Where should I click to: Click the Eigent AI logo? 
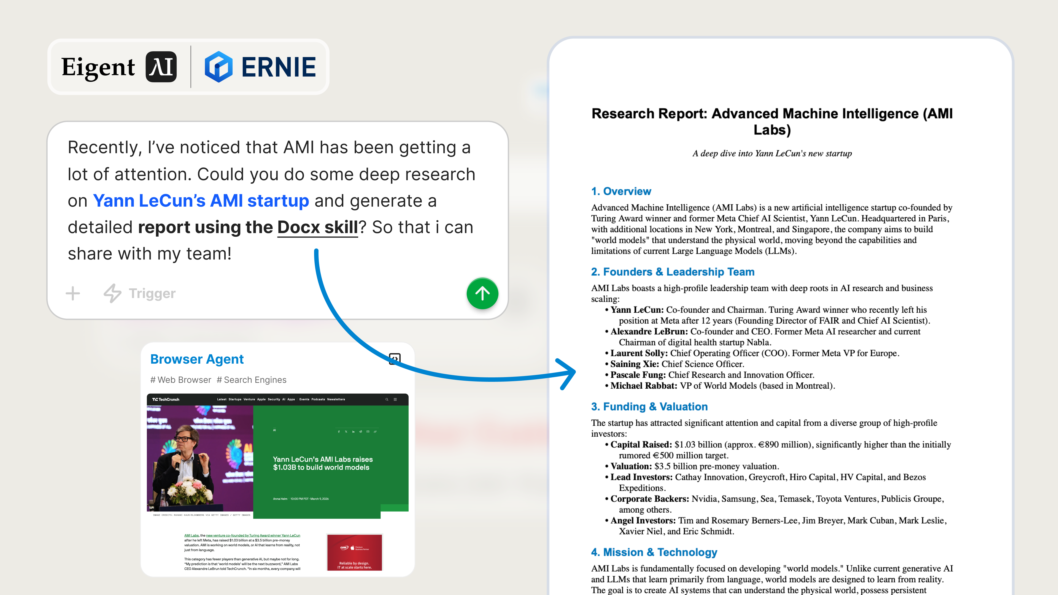tap(119, 67)
